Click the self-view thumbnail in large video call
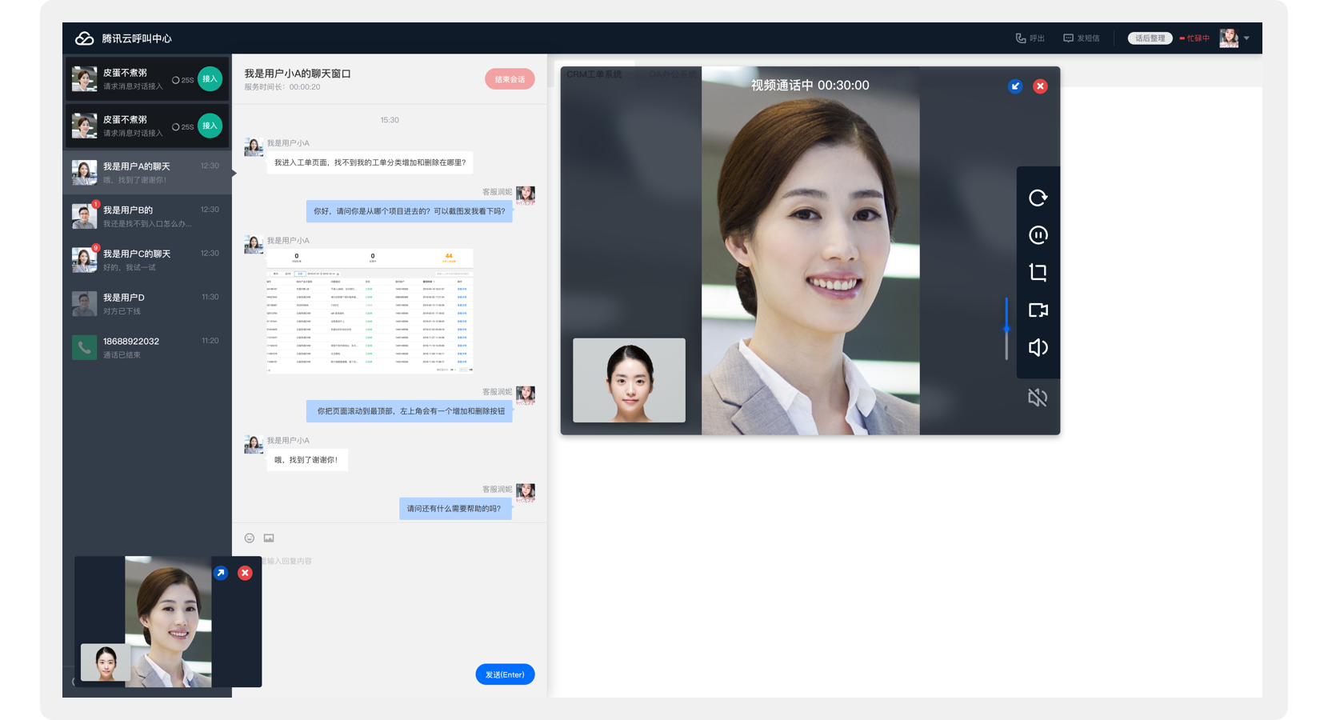Screen dimensions: 1328x720 629,380
